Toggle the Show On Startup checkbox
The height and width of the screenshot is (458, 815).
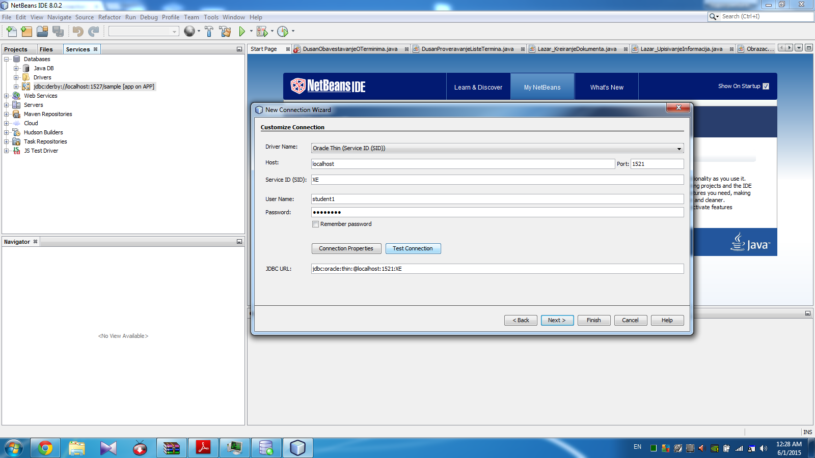(766, 87)
